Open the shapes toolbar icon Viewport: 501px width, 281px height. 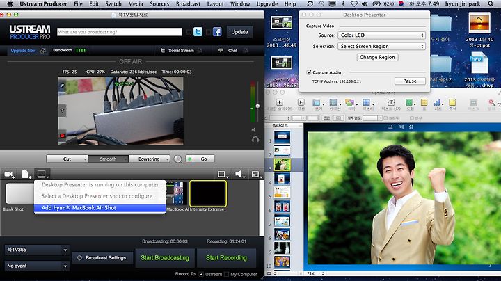[409, 102]
